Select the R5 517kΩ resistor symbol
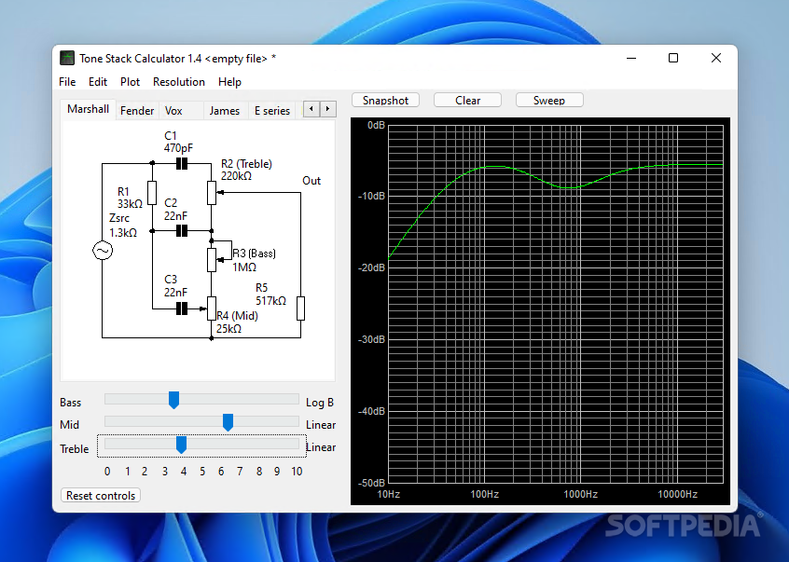The width and height of the screenshot is (789, 562). coord(300,308)
